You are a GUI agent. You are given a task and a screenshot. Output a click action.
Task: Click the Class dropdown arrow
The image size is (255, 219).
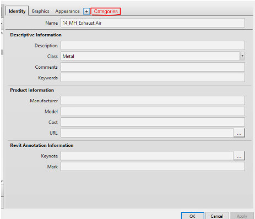click(x=242, y=56)
